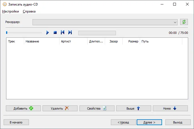Click the playback position slider
The height and width of the screenshot is (129, 194).
[24, 33]
